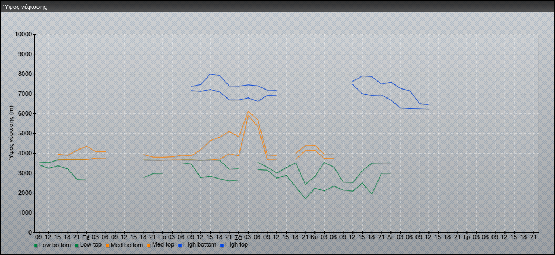Click the 8000 y-axis label
This screenshot has height=255, width=555.
coord(24,74)
